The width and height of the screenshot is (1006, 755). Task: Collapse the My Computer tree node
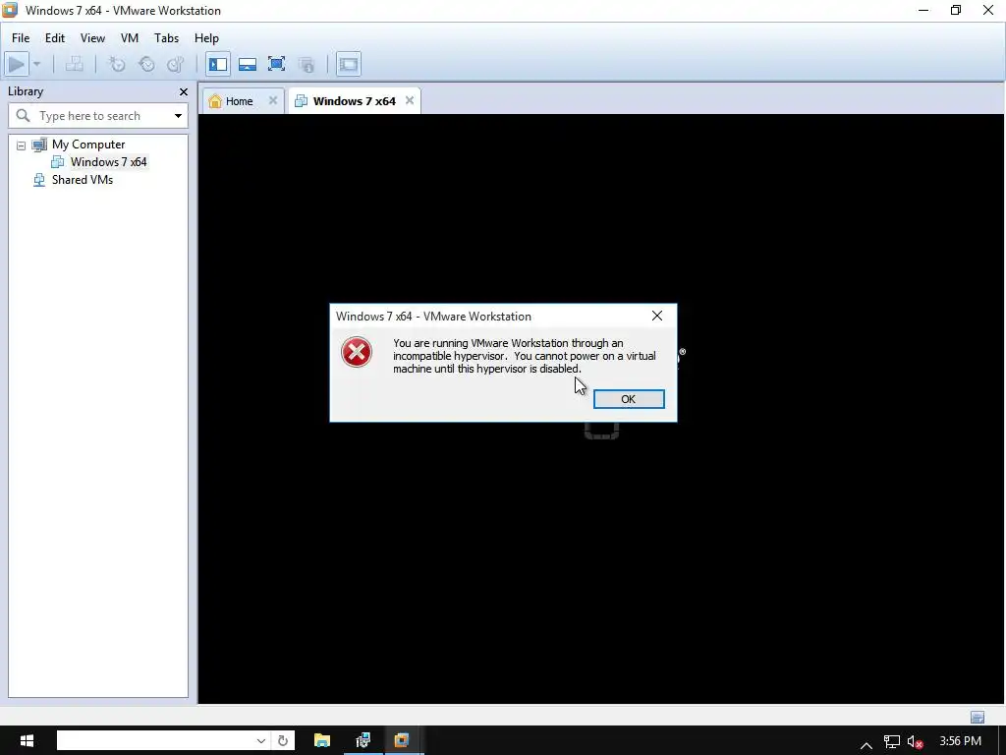[x=22, y=145]
